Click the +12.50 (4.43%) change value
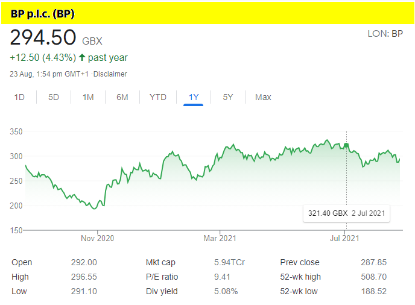Image resolution: width=415 pixels, height=305 pixels. point(43,57)
